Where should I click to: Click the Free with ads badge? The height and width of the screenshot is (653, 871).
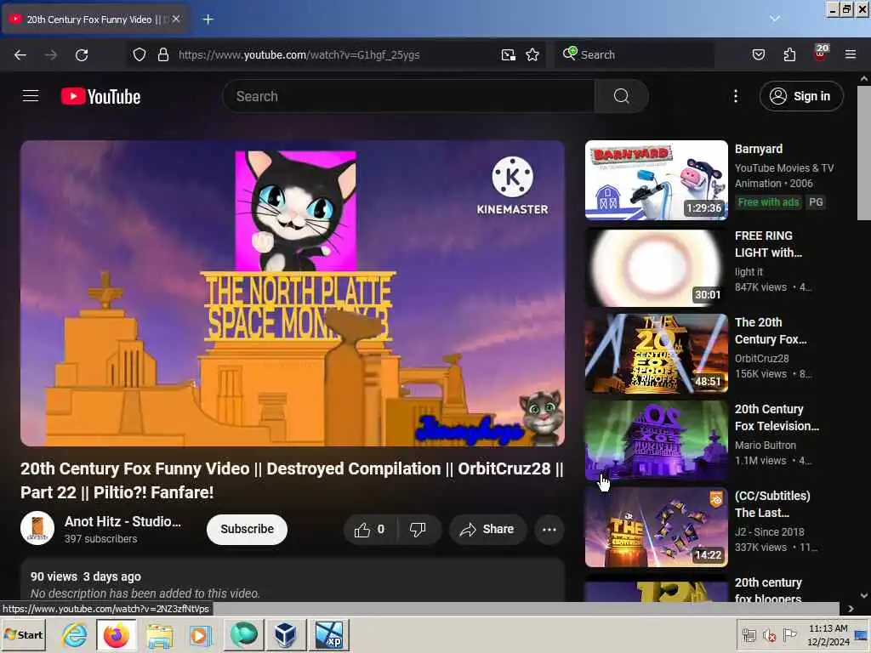(x=768, y=202)
